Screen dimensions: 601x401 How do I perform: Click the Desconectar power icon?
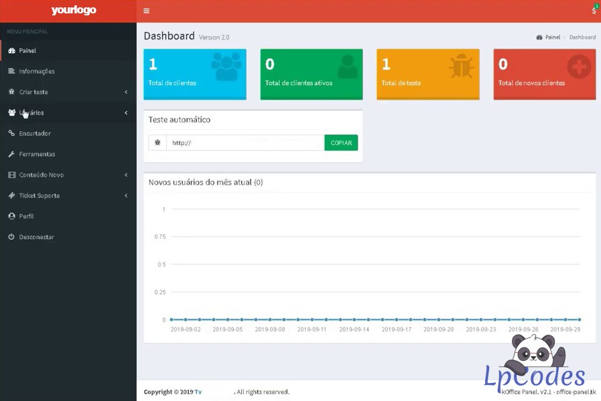[x=11, y=237]
